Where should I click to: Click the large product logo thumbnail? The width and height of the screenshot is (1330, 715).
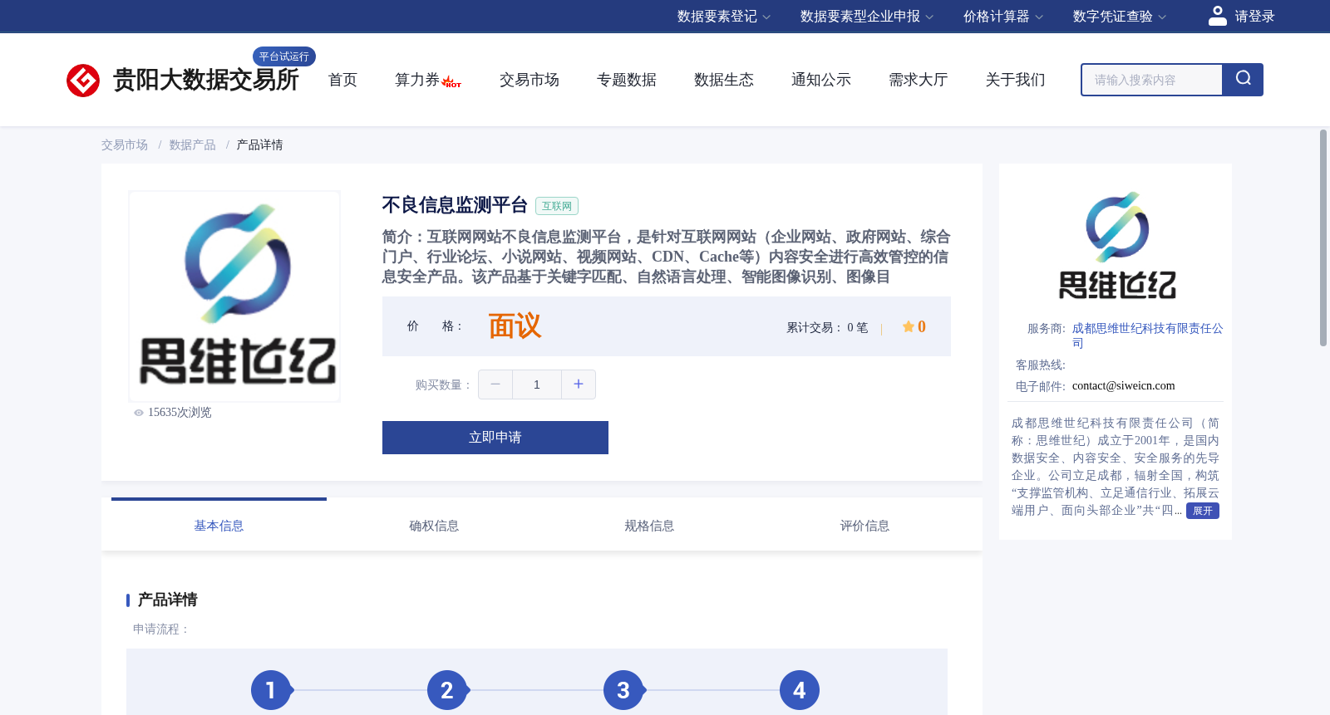coord(234,296)
